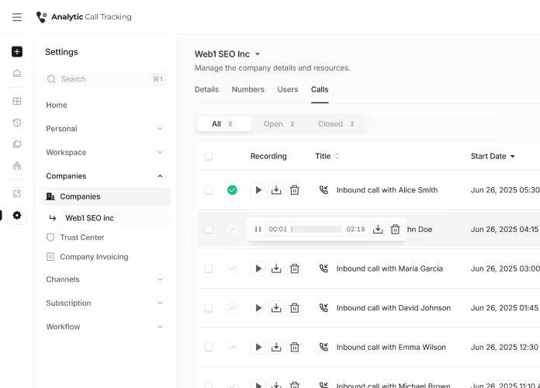Select the checkbox for the Emma Wilson call
Screen dimensions: 540x388
[x=208, y=348]
